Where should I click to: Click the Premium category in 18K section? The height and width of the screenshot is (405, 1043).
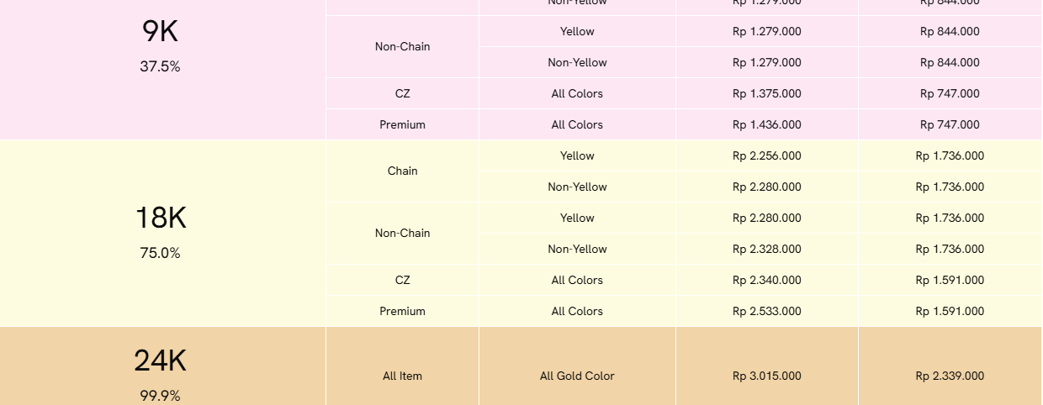tap(402, 311)
